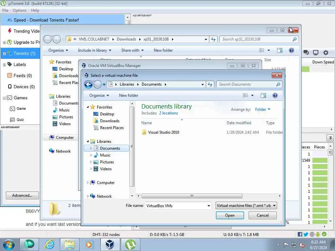Open the File name history dropdown arrow
This screenshot has width=335, height=251.
(x=209, y=206)
